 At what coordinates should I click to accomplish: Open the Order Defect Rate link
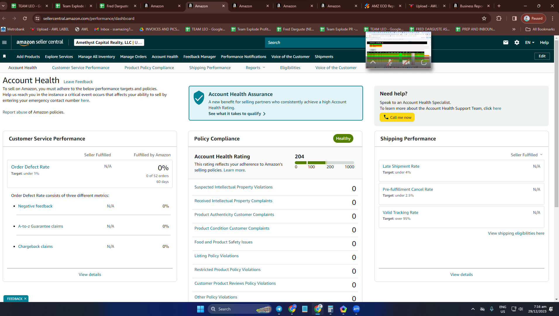[x=30, y=167]
